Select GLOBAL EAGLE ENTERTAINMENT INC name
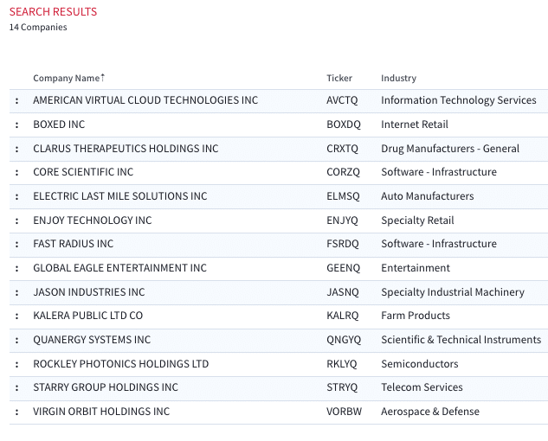 [x=119, y=268]
